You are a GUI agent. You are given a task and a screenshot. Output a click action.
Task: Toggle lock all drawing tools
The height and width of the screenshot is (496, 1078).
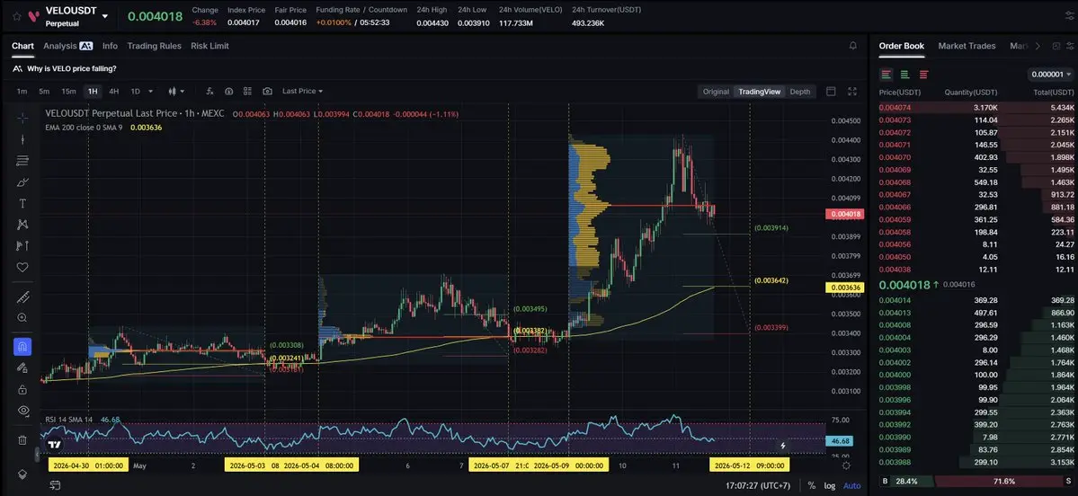click(22, 389)
